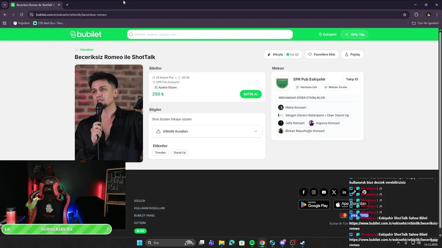This screenshot has width=442, height=248.
Task: Click the event poster image
Action: (x=109, y=113)
